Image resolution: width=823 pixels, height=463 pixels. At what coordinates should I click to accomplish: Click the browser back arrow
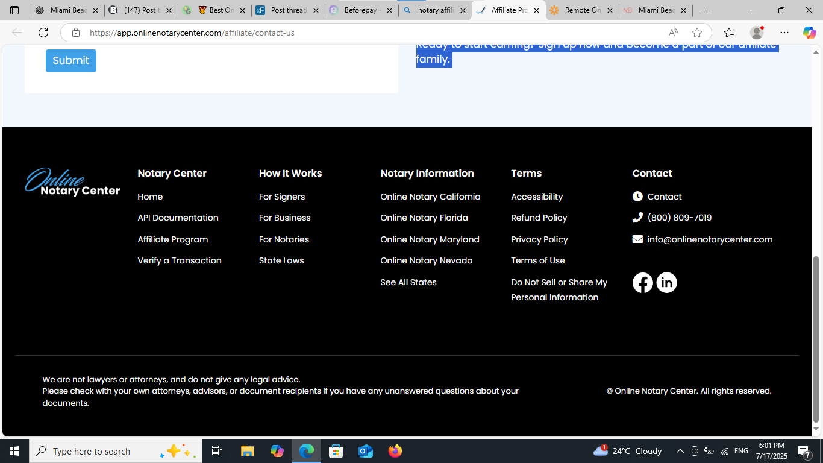click(x=17, y=33)
